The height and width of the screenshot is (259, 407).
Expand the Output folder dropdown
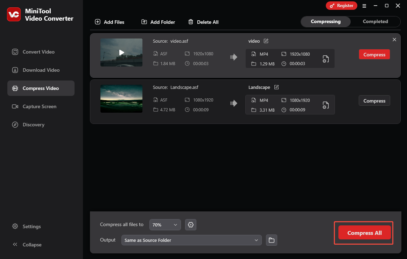191,240
